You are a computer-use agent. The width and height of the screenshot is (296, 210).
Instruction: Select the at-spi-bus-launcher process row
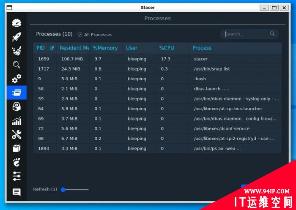(157, 109)
